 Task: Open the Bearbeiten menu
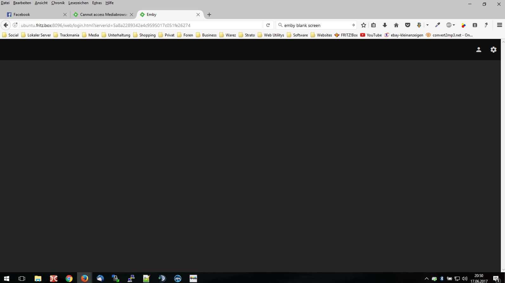22,3
